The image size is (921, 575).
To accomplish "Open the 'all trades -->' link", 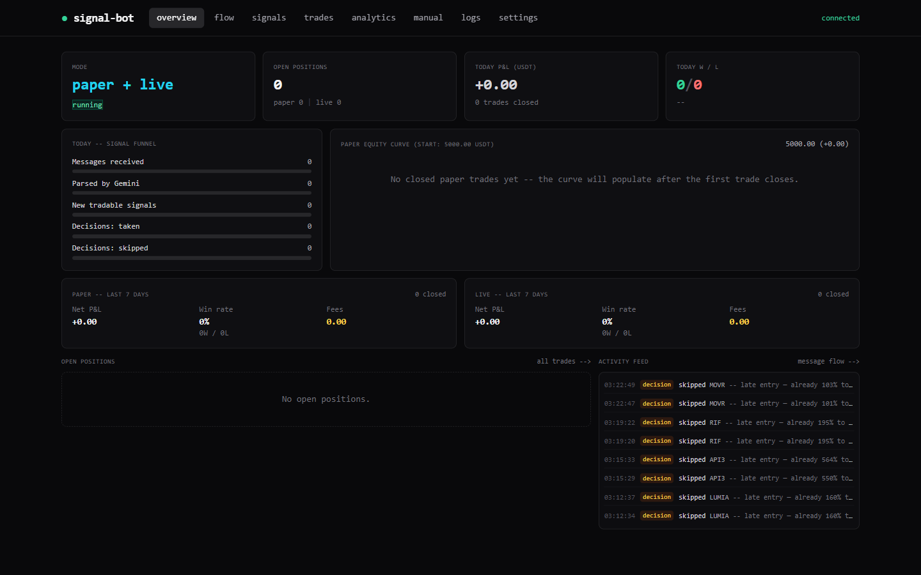I will (563, 362).
